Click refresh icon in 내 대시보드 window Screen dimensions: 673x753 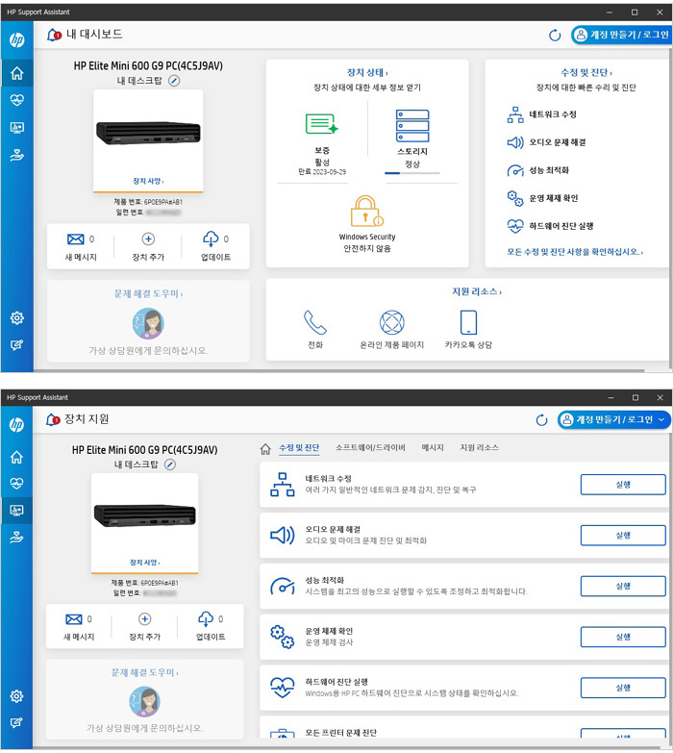click(x=555, y=35)
